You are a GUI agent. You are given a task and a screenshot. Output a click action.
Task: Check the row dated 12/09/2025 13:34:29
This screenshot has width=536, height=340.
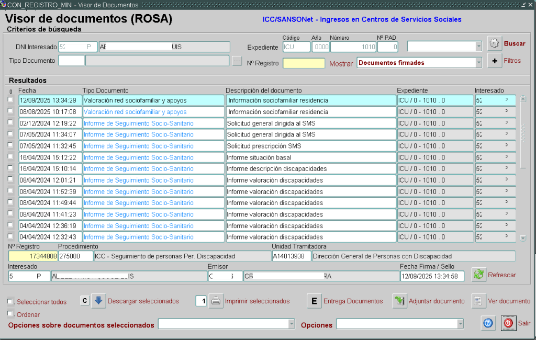coord(10,100)
